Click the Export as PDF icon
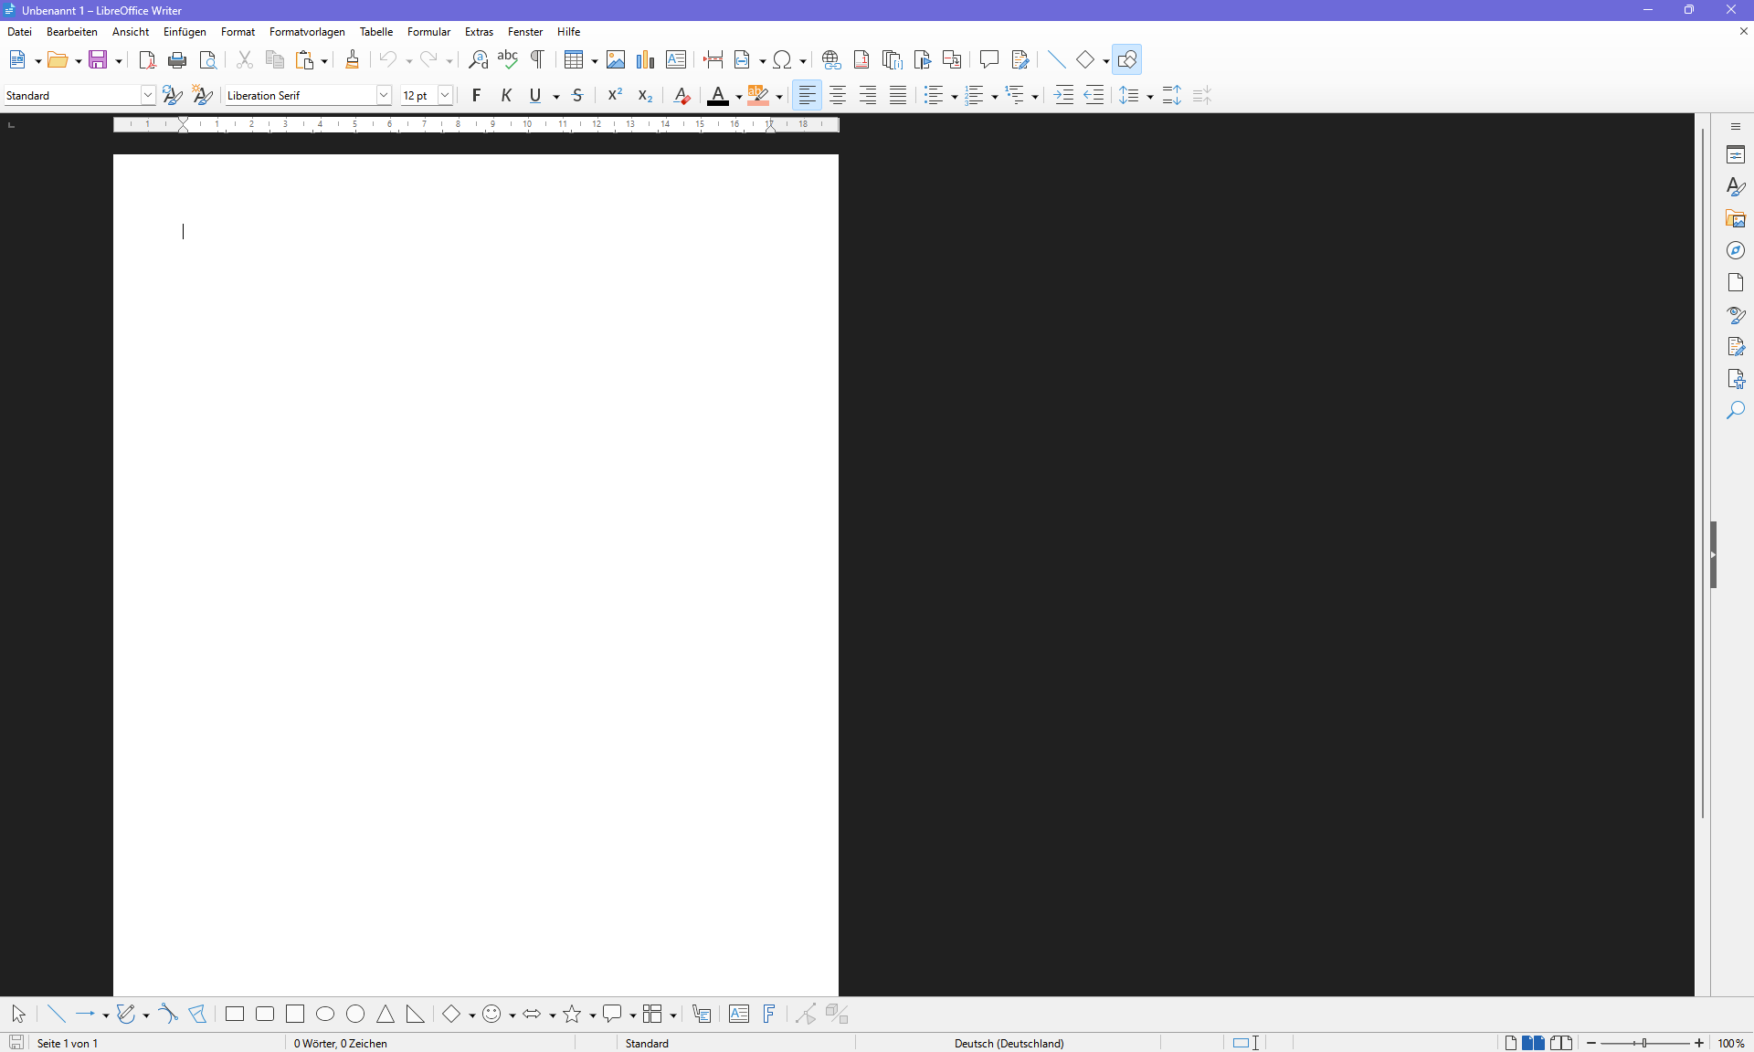The image size is (1754, 1052). pyautogui.click(x=147, y=60)
